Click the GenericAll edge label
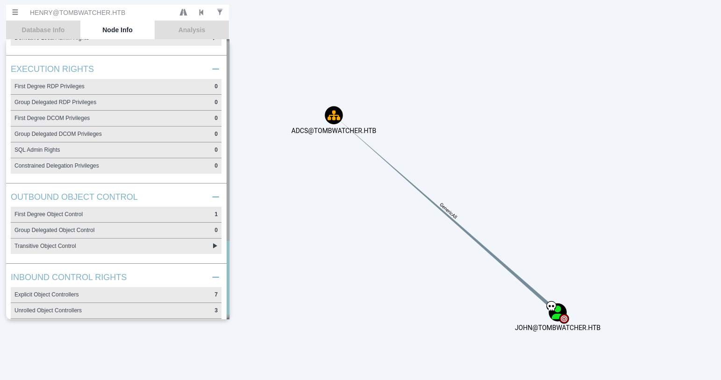721x380 pixels. coord(448,211)
